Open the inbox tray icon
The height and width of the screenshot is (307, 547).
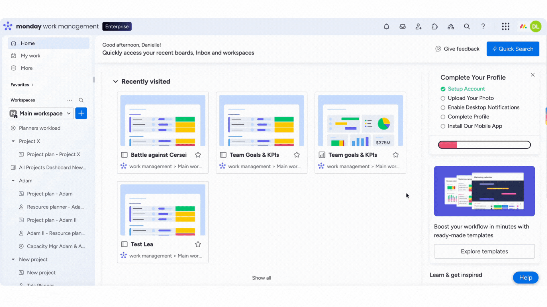pyautogui.click(x=403, y=26)
